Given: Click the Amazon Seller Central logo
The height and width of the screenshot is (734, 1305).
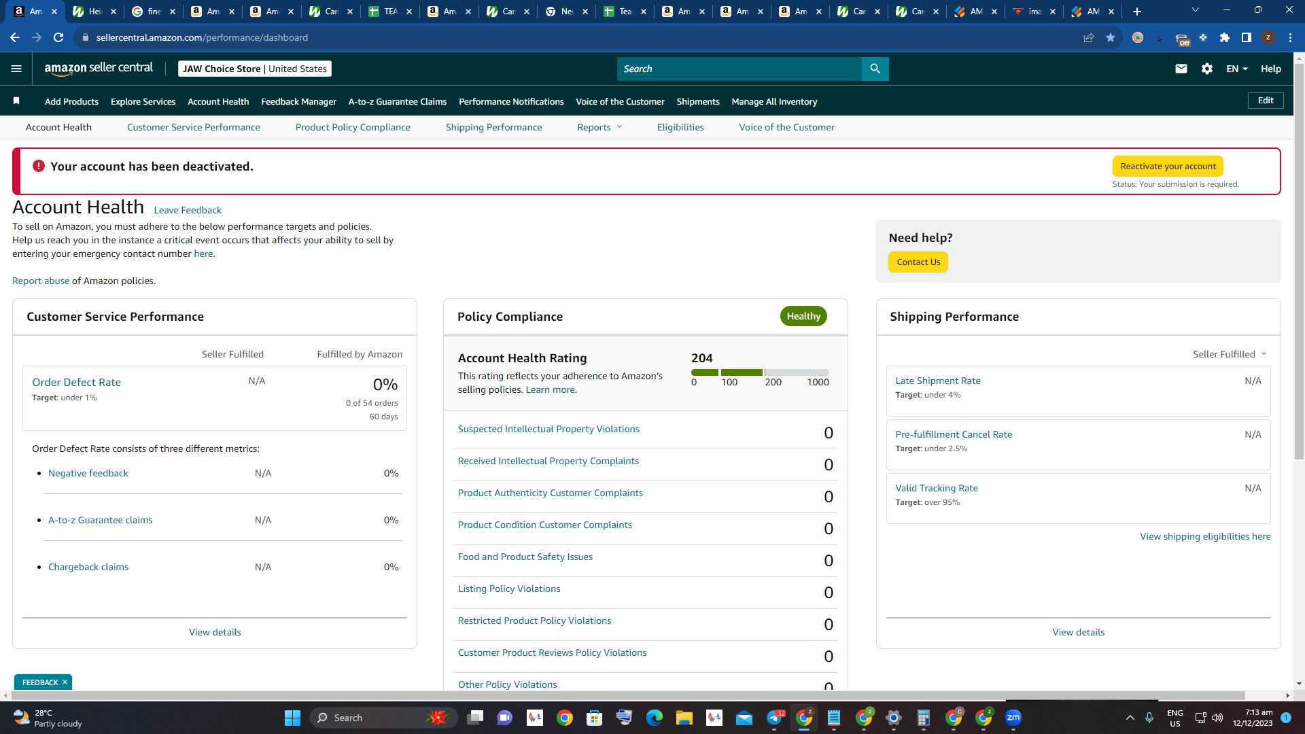Looking at the screenshot, I should click(99, 69).
